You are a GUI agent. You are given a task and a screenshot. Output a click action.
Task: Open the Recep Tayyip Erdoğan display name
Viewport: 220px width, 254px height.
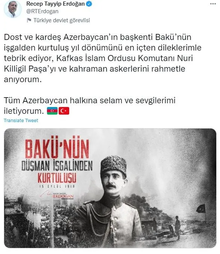click(55, 4)
